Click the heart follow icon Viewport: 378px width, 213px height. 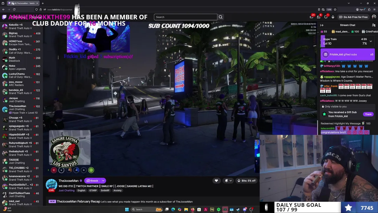216,180
